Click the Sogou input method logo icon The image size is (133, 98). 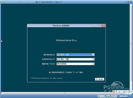tap(114, 91)
